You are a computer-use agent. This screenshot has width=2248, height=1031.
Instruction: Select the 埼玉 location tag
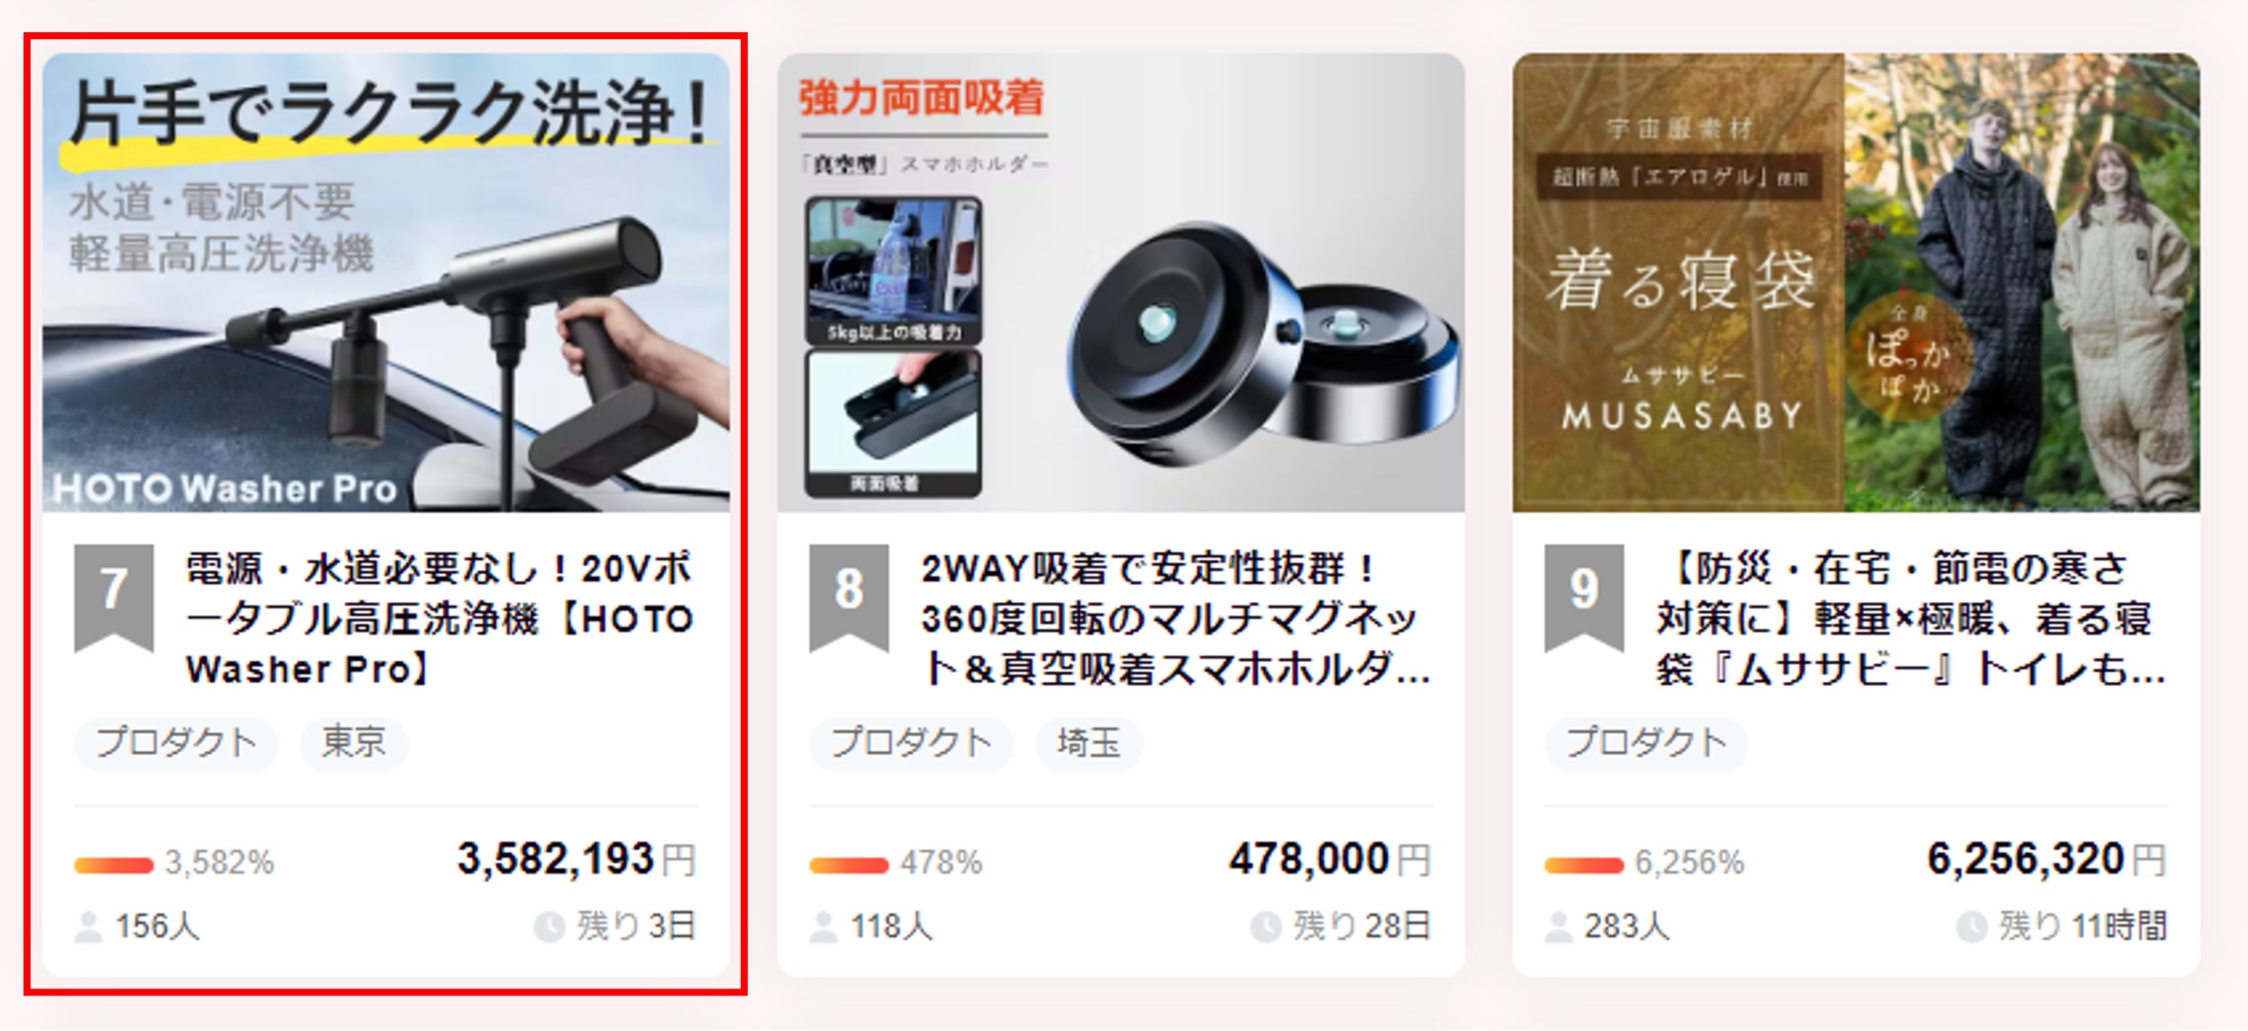[1088, 743]
